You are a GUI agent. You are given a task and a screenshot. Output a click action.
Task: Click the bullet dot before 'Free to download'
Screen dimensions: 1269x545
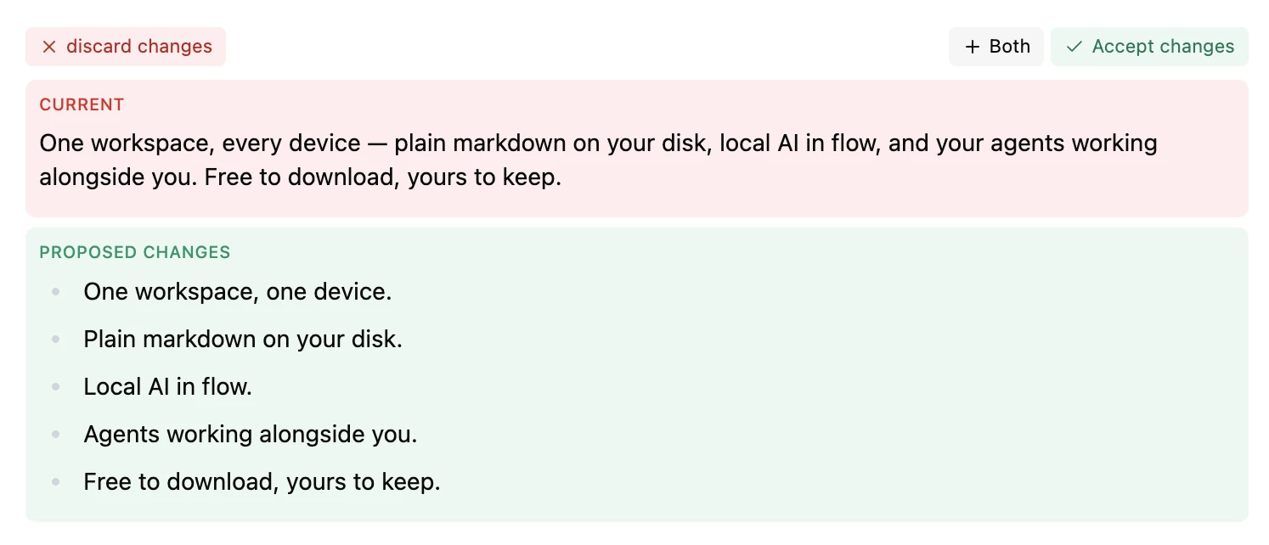pyautogui.click(x=56, y=482)
